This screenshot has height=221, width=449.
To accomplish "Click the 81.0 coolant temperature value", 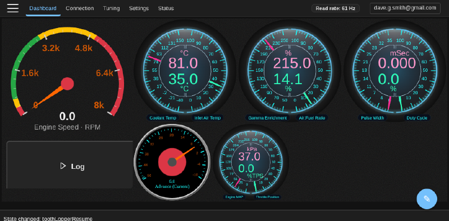I will (183, 63).
